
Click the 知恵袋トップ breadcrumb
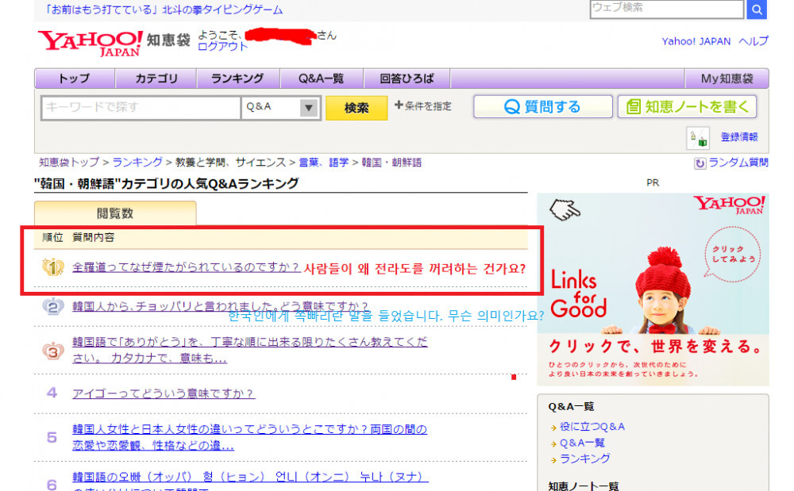point(69,163)
